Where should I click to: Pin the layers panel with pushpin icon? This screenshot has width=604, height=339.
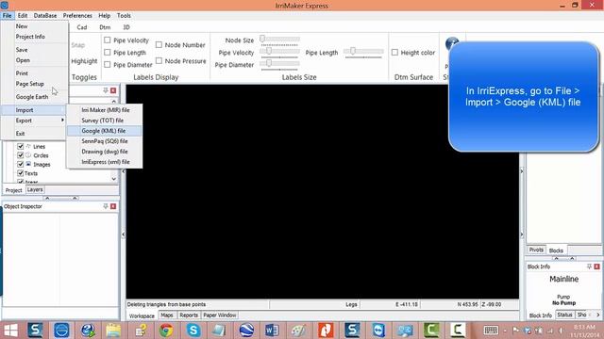[105, 90]
